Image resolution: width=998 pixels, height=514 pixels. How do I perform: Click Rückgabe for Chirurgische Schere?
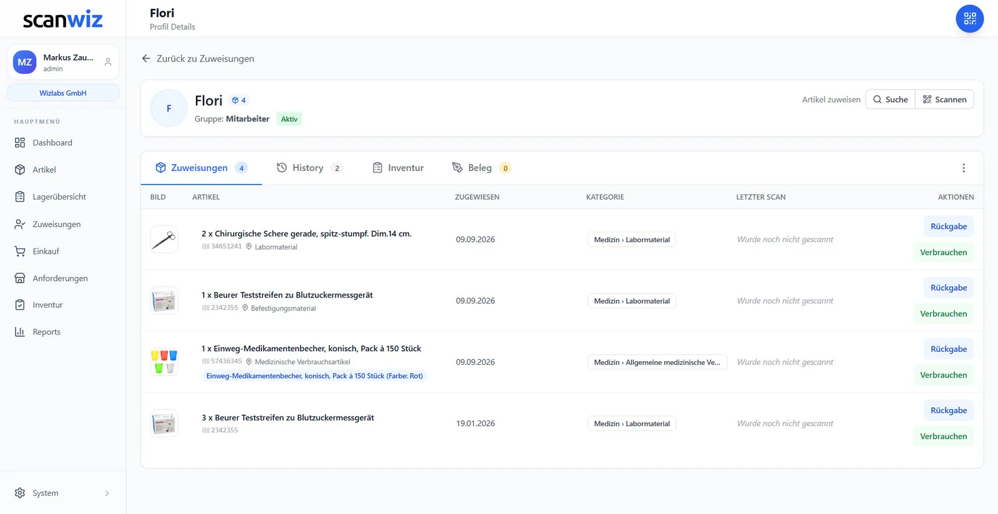tap(949, 226)
